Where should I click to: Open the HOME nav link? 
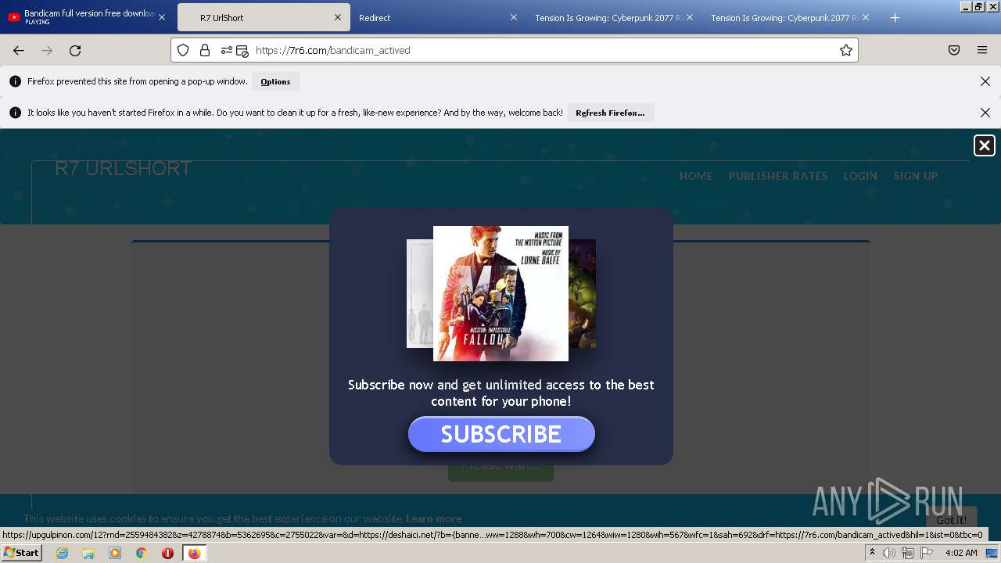point(696,176)
